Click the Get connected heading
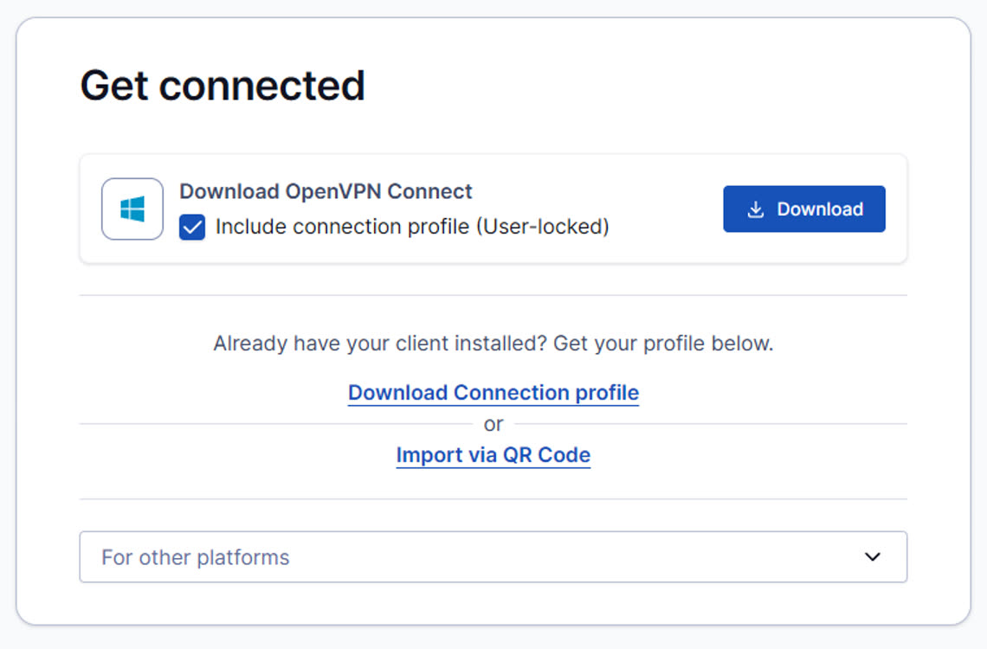 (x=223, y=86)
